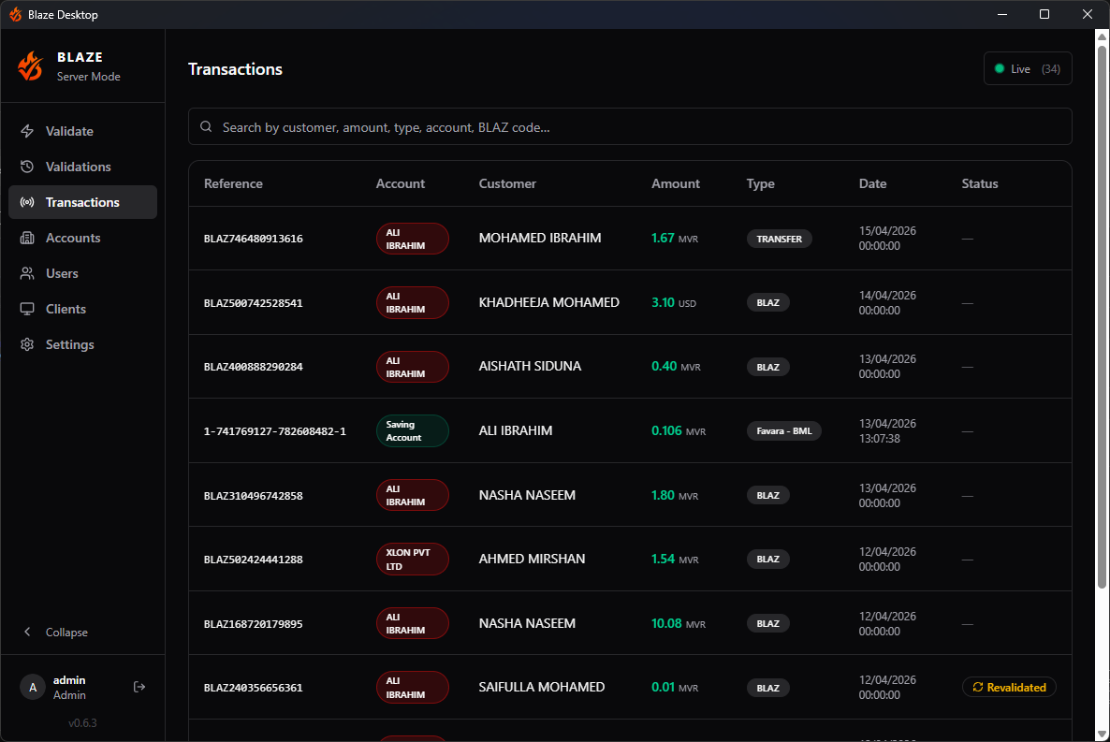The width and height of the screenshot is (1110, 742).
Task: Click the Blaze flame logo
Action: [29, 65]
